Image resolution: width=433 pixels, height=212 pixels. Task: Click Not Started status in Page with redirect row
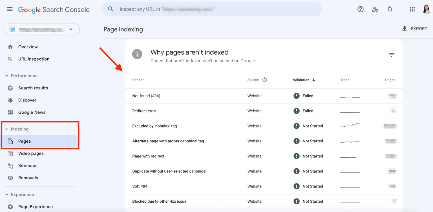click(313, 156)
